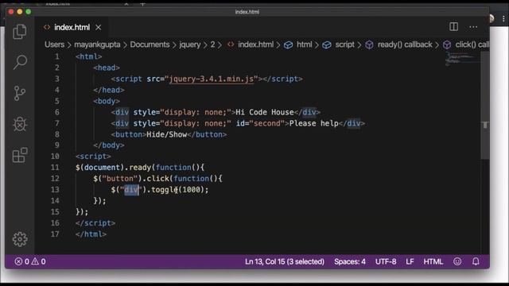Click the "Hi Code House" text
509x286 pixels.
[265, 112]
